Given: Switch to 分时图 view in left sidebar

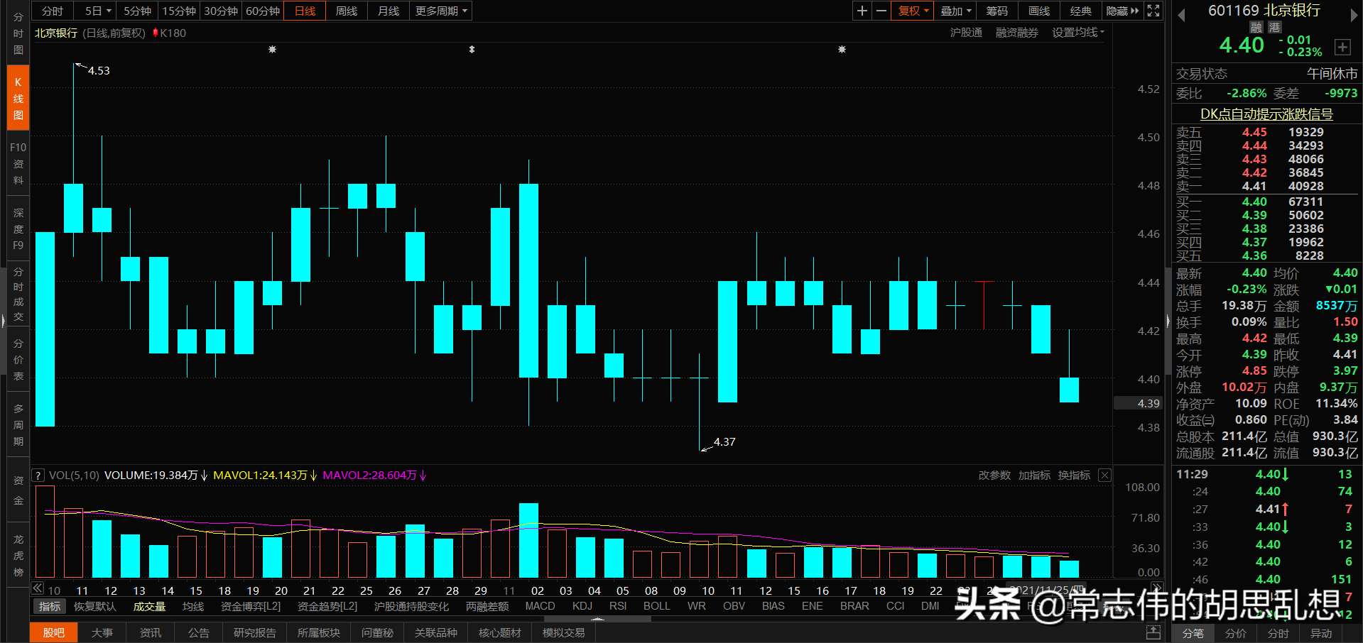Looking at the screenshot, I should pos(18,32).
